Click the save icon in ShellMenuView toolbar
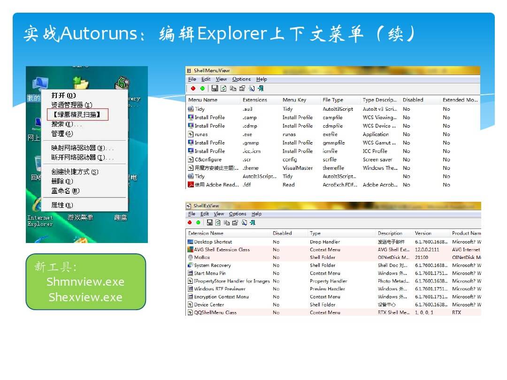The width and height of the screenshot is (507, 380). 215,88
